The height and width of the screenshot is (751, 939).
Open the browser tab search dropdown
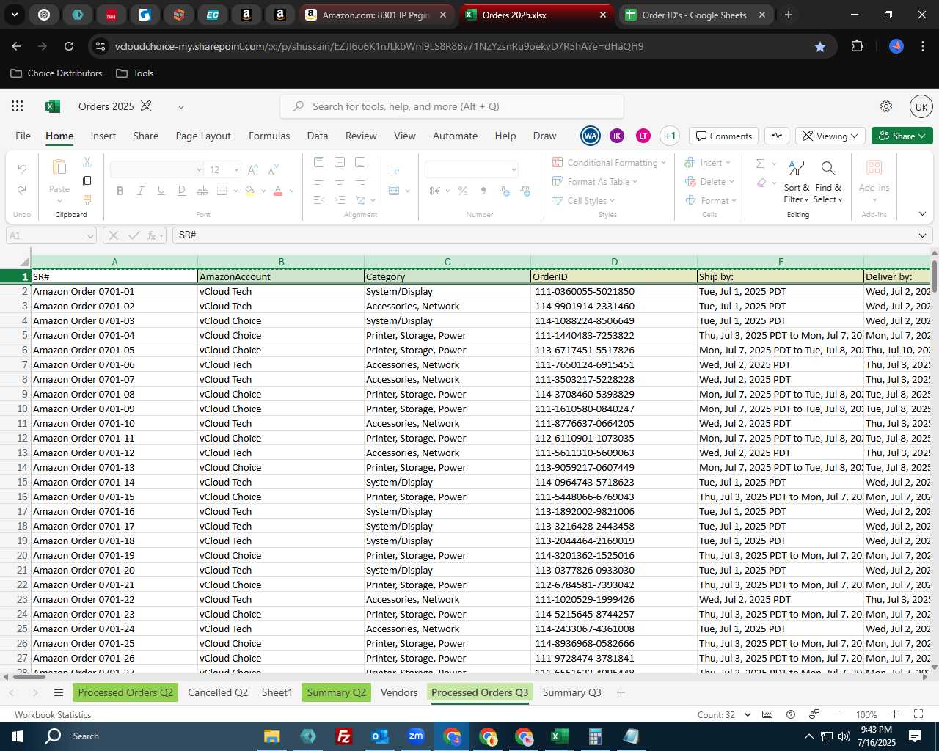(x=14, y=15)
